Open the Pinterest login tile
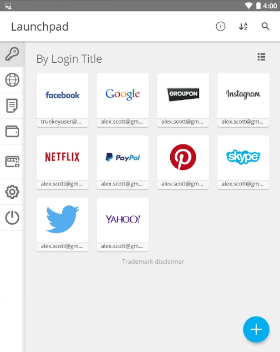Viewport: 280px width, 352px height. click(183, 162)
